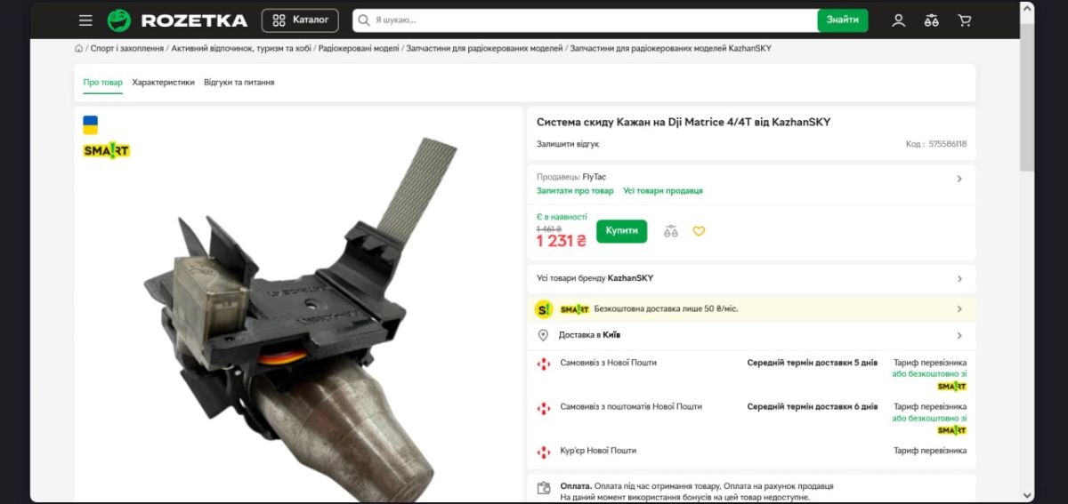Switch to the 'Характеристики' tab

coord(163,83)
